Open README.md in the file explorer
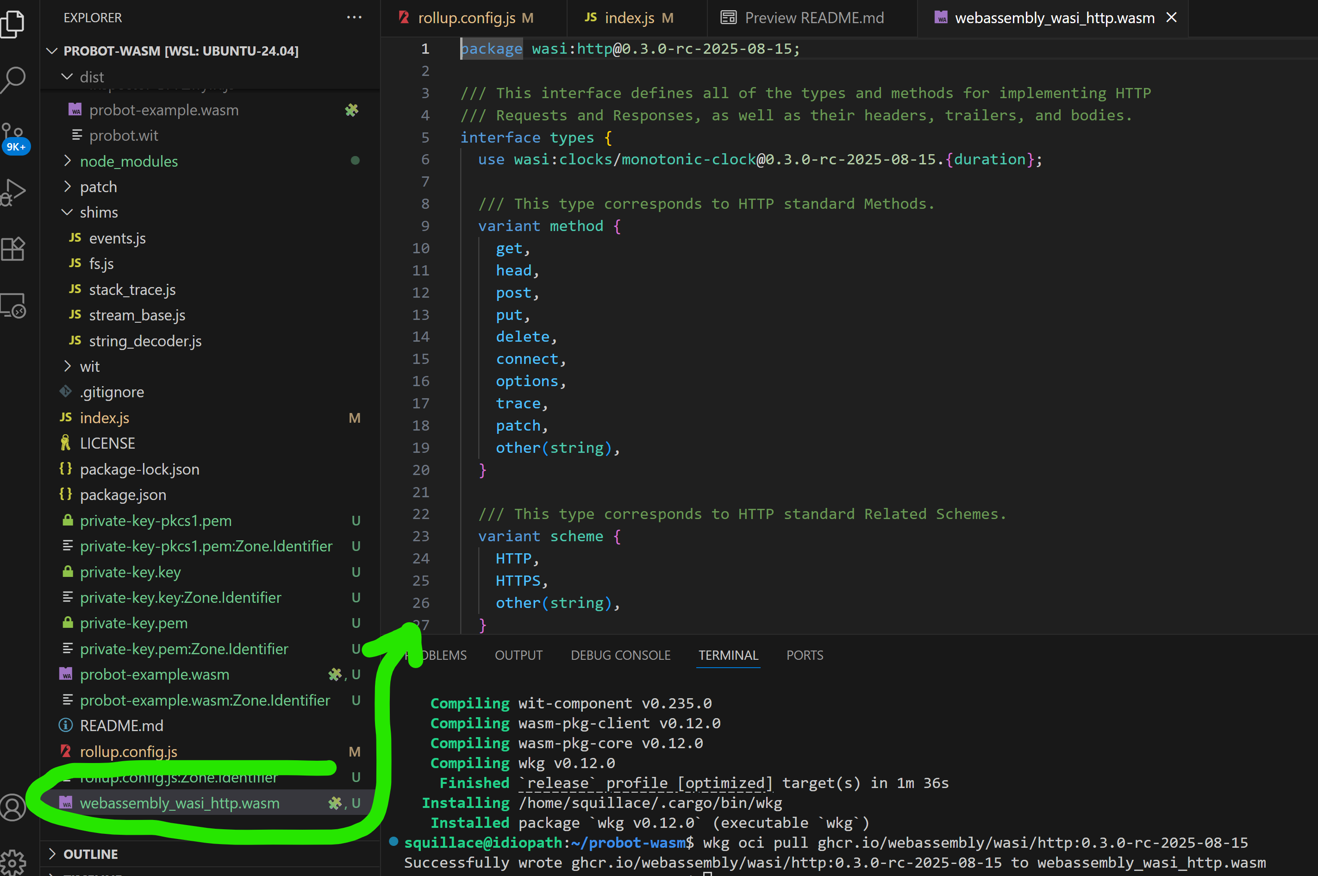 (121, 726)
